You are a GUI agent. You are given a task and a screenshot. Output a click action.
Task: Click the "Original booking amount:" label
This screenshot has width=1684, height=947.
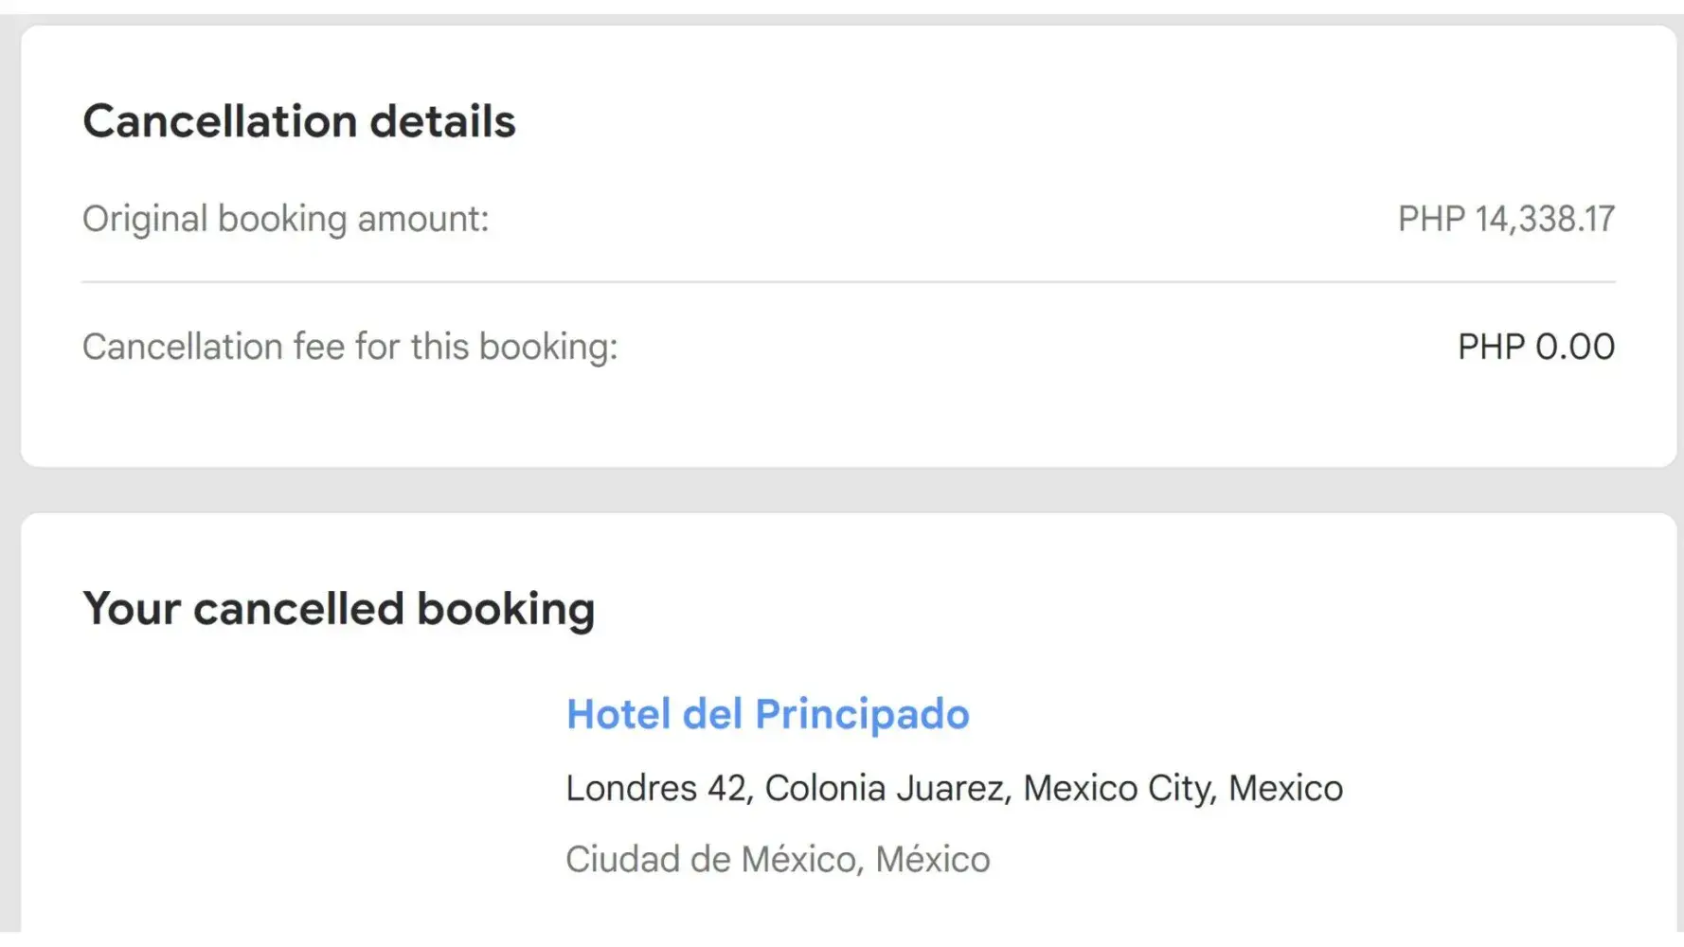click(x=285, y=219)
